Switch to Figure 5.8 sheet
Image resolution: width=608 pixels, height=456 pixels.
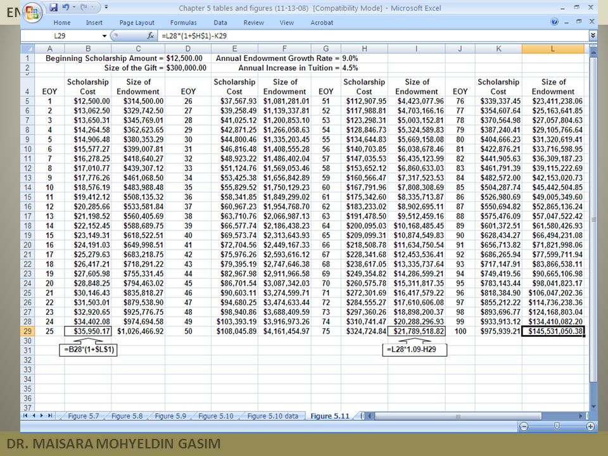point(127,416)
